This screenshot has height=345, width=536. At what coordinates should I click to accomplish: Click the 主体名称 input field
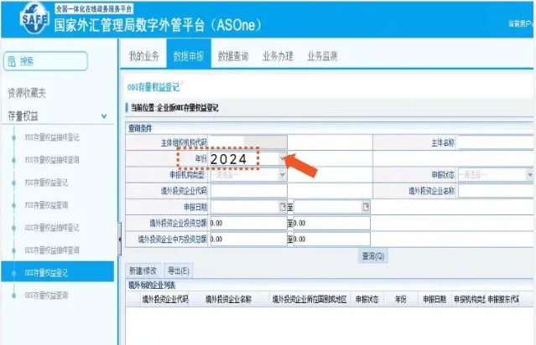(495, 142)
